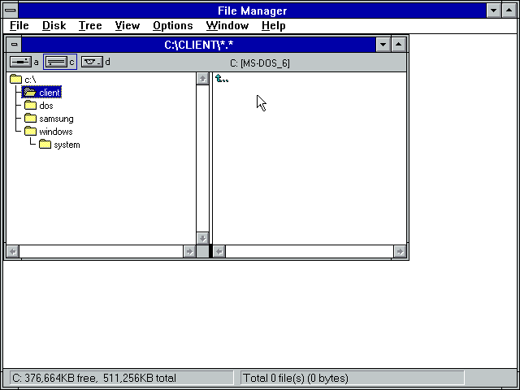Open the Help menu
Image resolution: width=520 pixels, height=390 pixels.
(x=273, y=25)
